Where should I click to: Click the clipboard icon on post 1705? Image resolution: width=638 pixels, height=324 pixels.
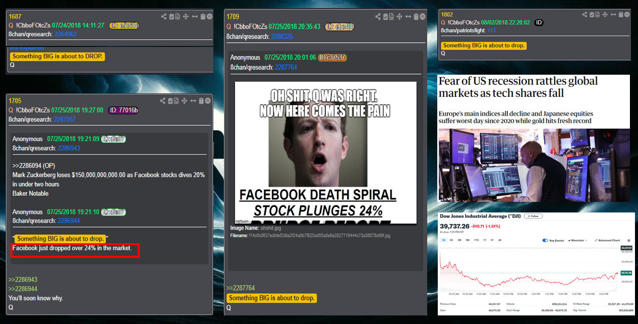pyautogui.click(x=202, y=101)
